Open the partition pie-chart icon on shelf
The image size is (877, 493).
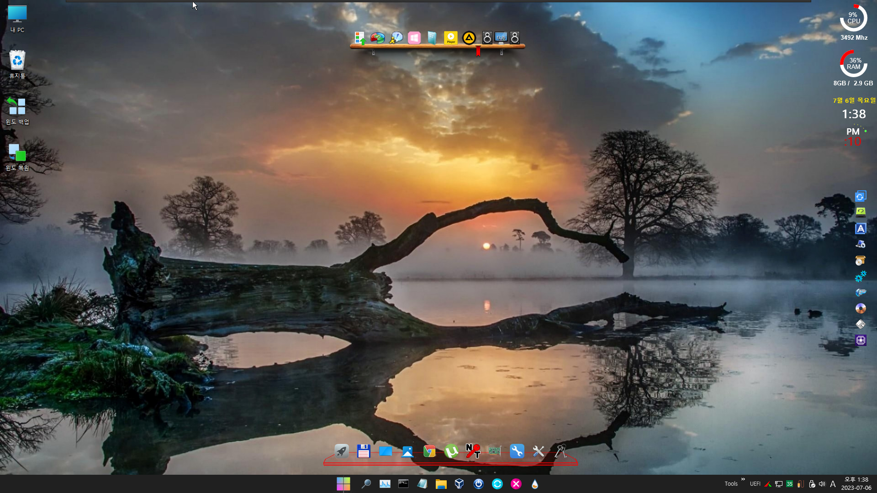point(378,38)
